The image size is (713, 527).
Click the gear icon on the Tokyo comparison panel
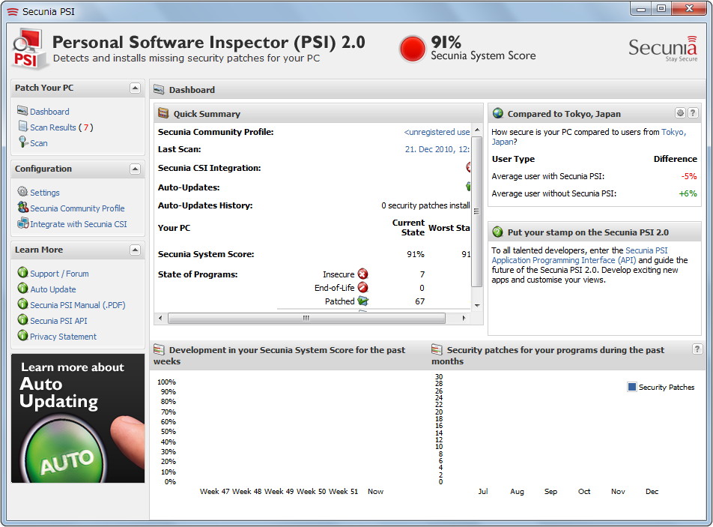(x=680, y=112)
